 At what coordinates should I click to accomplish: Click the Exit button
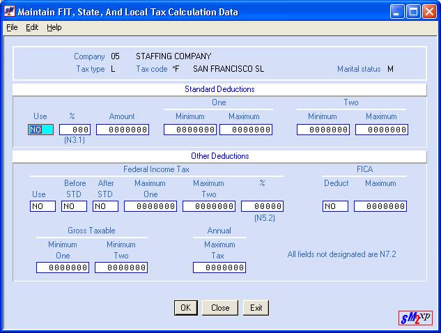(x=256, y=308)
